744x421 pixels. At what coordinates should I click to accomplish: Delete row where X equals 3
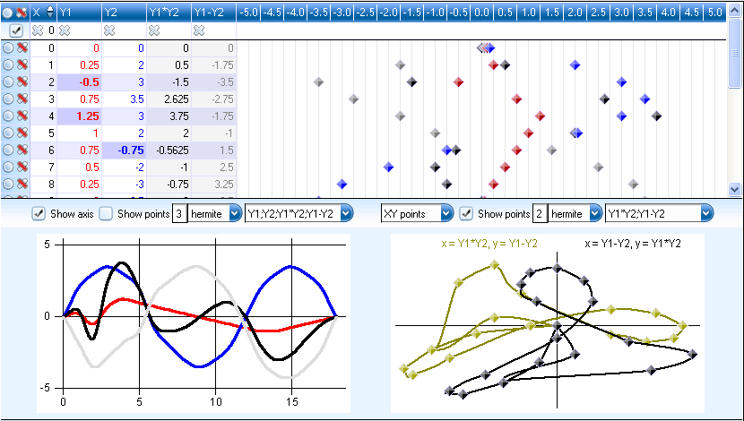[22, 99]
